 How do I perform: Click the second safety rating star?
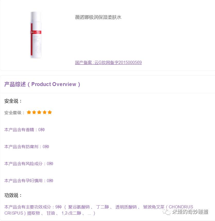(34, 112)
